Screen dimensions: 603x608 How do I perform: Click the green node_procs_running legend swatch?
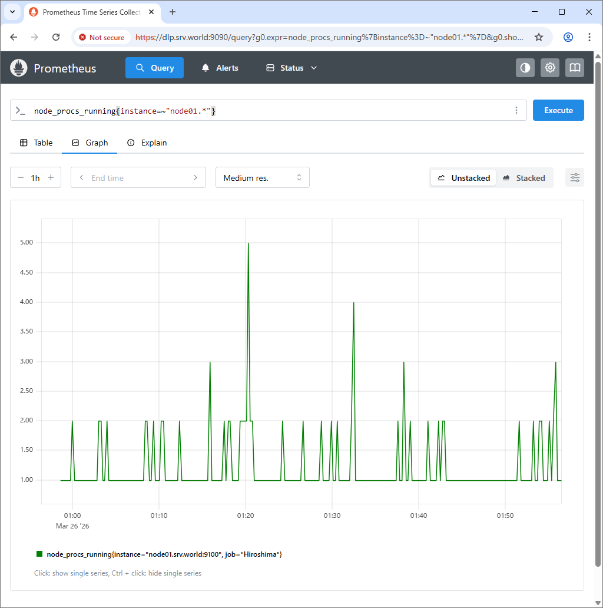(39, 554)
